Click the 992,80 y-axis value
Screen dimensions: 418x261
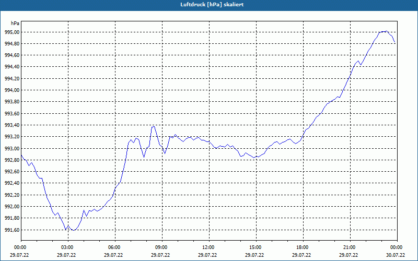click(x=12, y=160)
